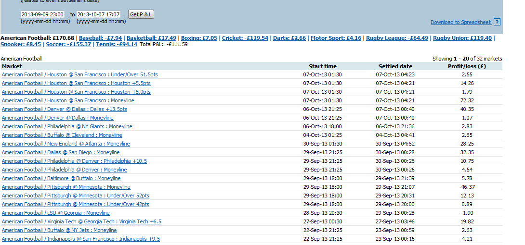
Task: Click the start date input field
Action: 42,14
